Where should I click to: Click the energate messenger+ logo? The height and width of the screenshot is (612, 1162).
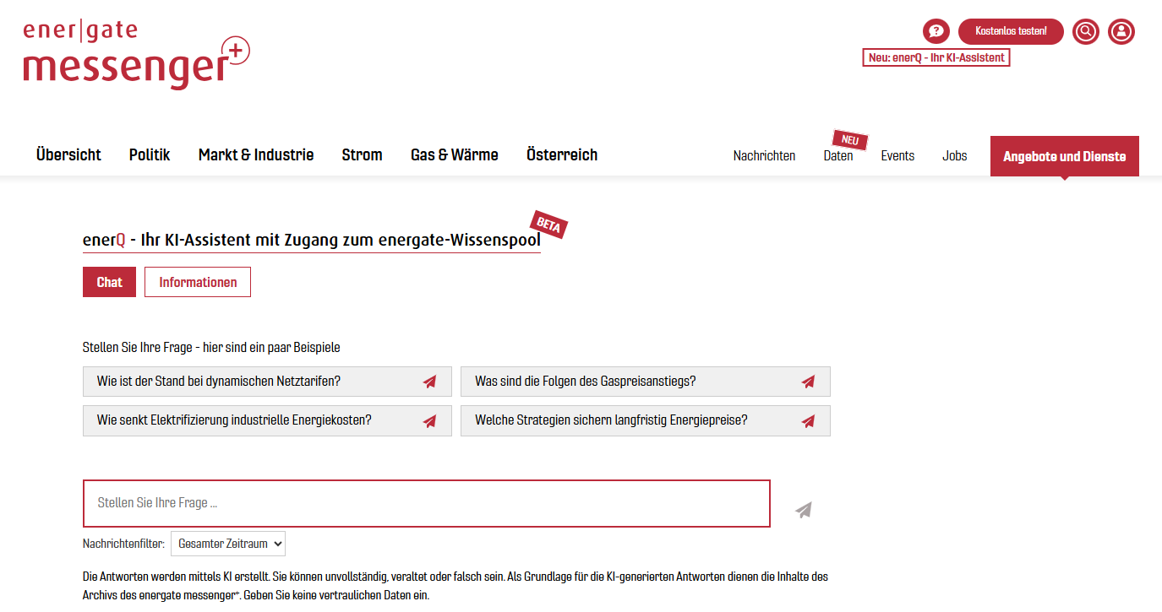137,56
